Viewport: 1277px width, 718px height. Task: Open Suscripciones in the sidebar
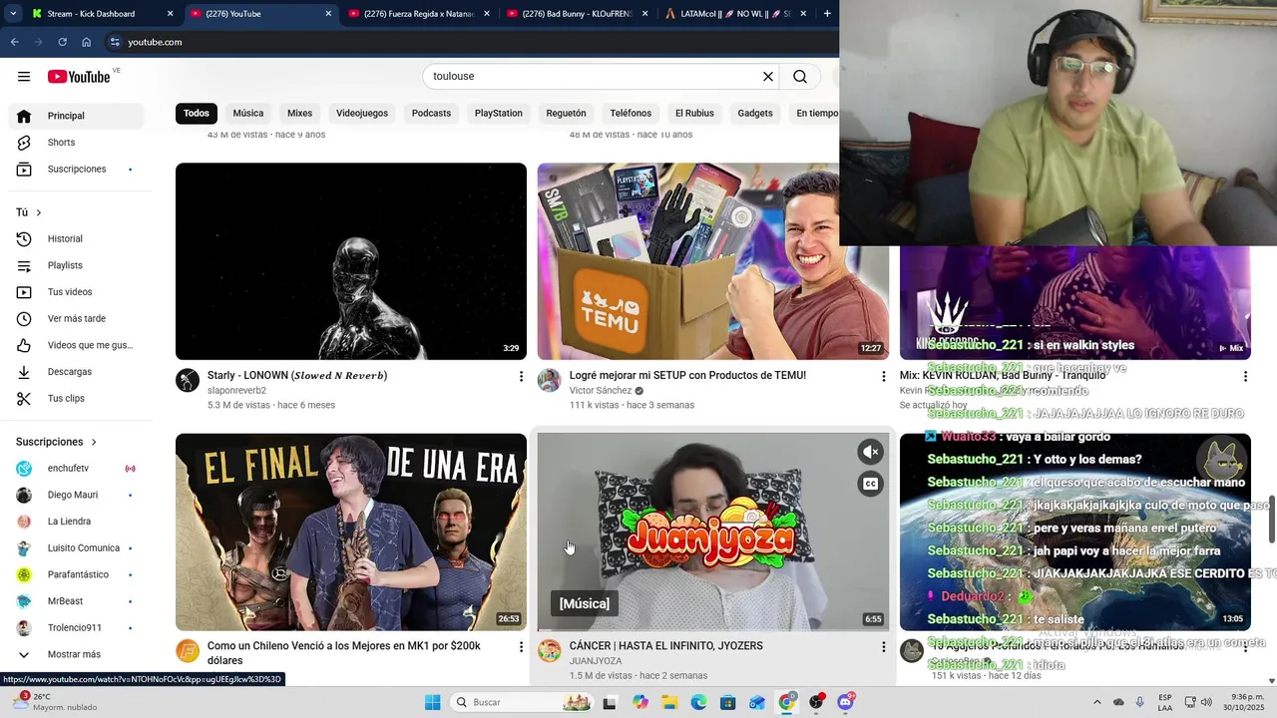[x=75, y=170]
